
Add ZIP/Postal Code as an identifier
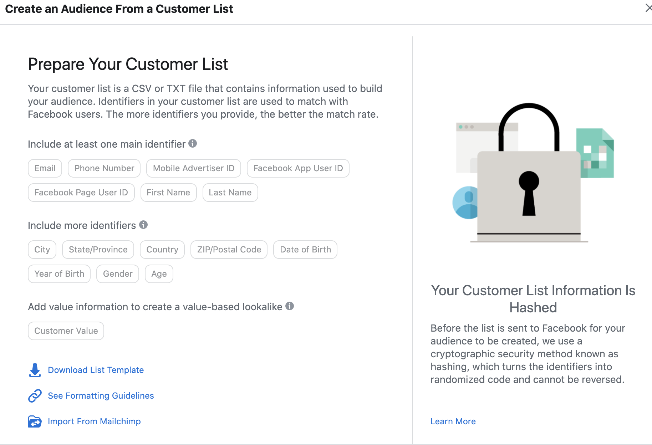229,249
